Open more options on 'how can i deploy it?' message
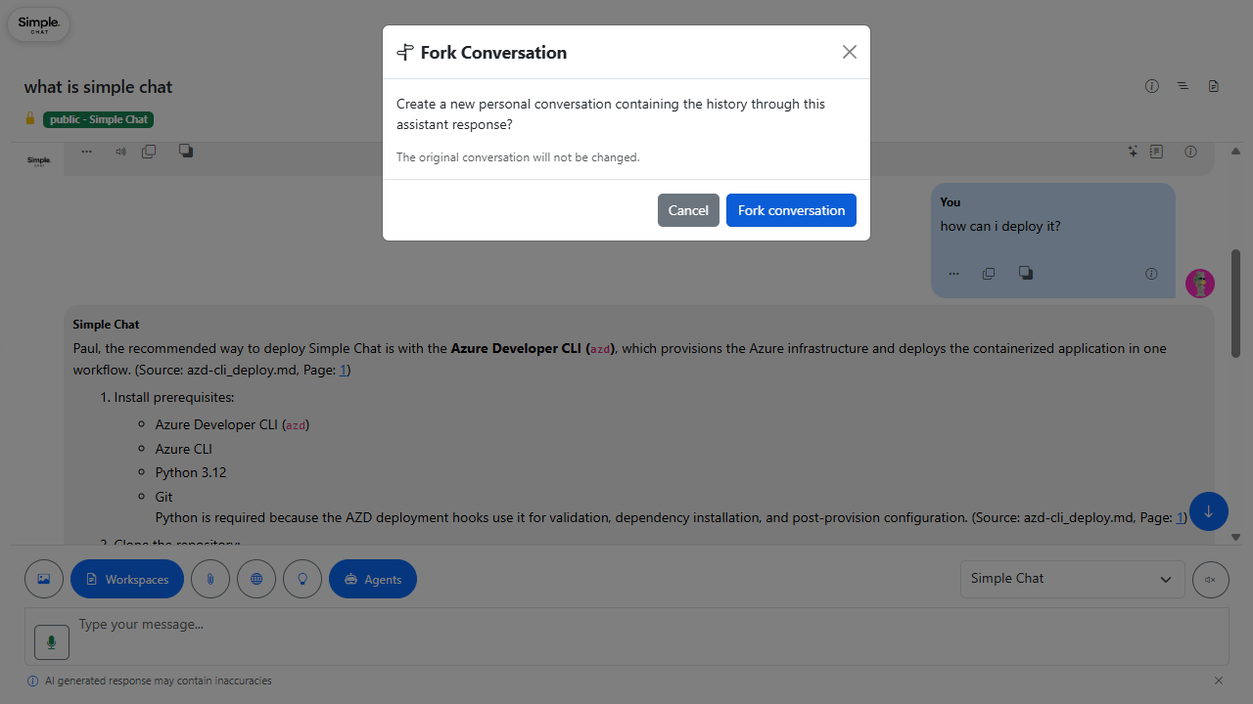This screenshot has width=1253, height=704. point(953,274)
